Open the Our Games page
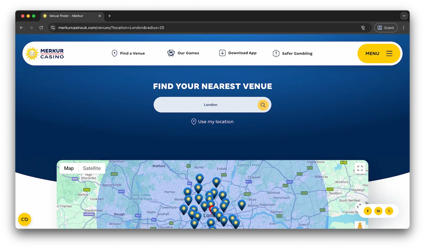The image size is (425, 249). 183,53
